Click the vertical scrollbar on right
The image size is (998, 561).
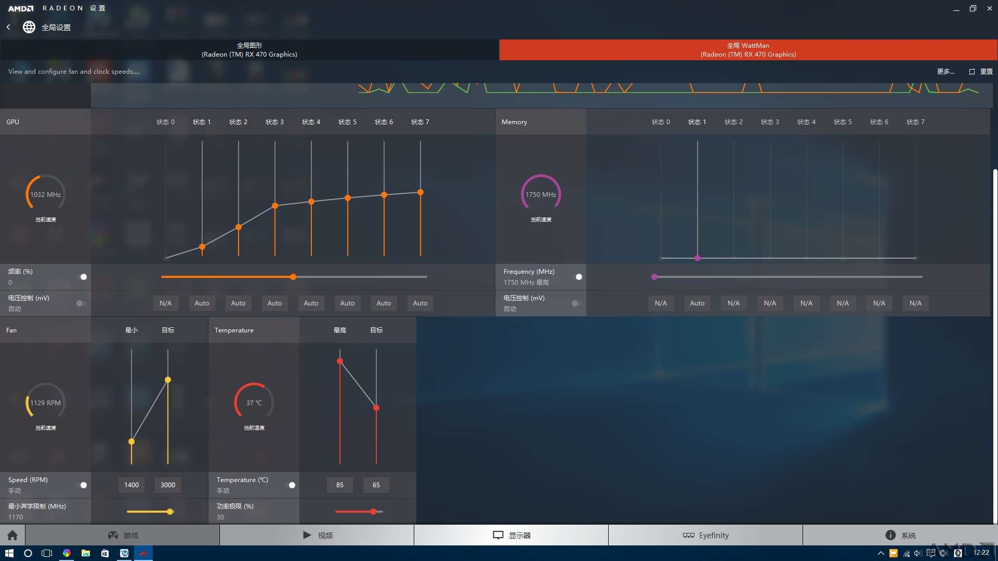(995, 345)
